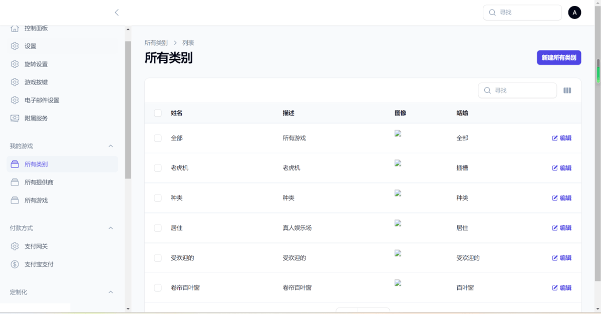Collapse the 我的游戏 sidebar group
The height and width of the screenshot is (314, 601).
click(x=111, y=146)
